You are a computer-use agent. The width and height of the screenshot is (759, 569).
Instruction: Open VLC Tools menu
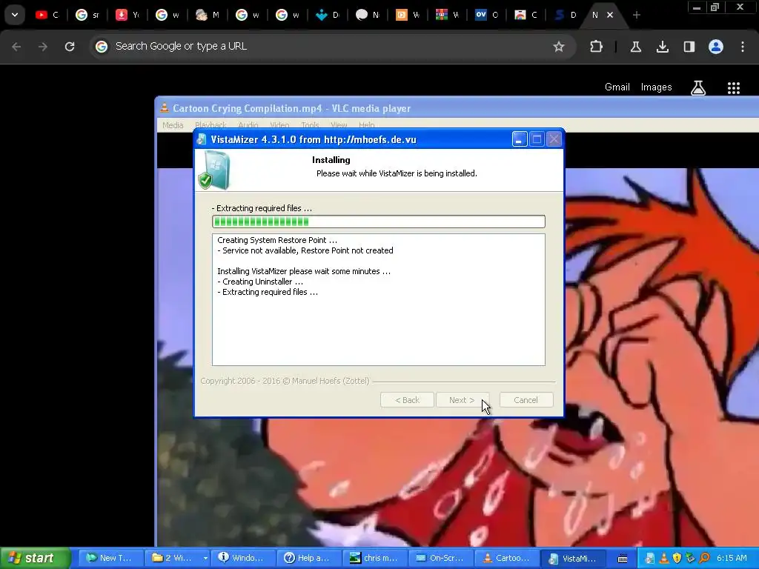tap(310, 124)
